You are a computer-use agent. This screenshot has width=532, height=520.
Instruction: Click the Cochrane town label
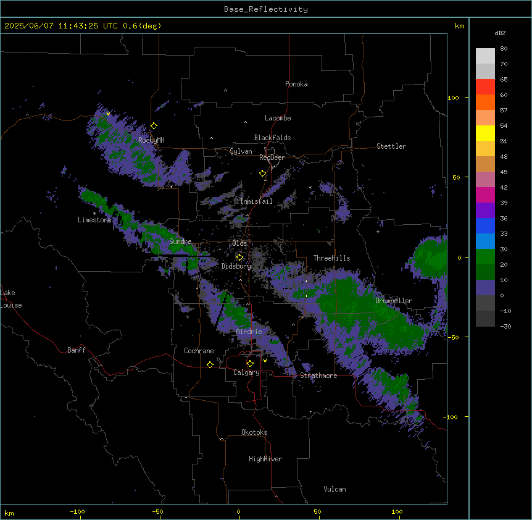point(199,351)
